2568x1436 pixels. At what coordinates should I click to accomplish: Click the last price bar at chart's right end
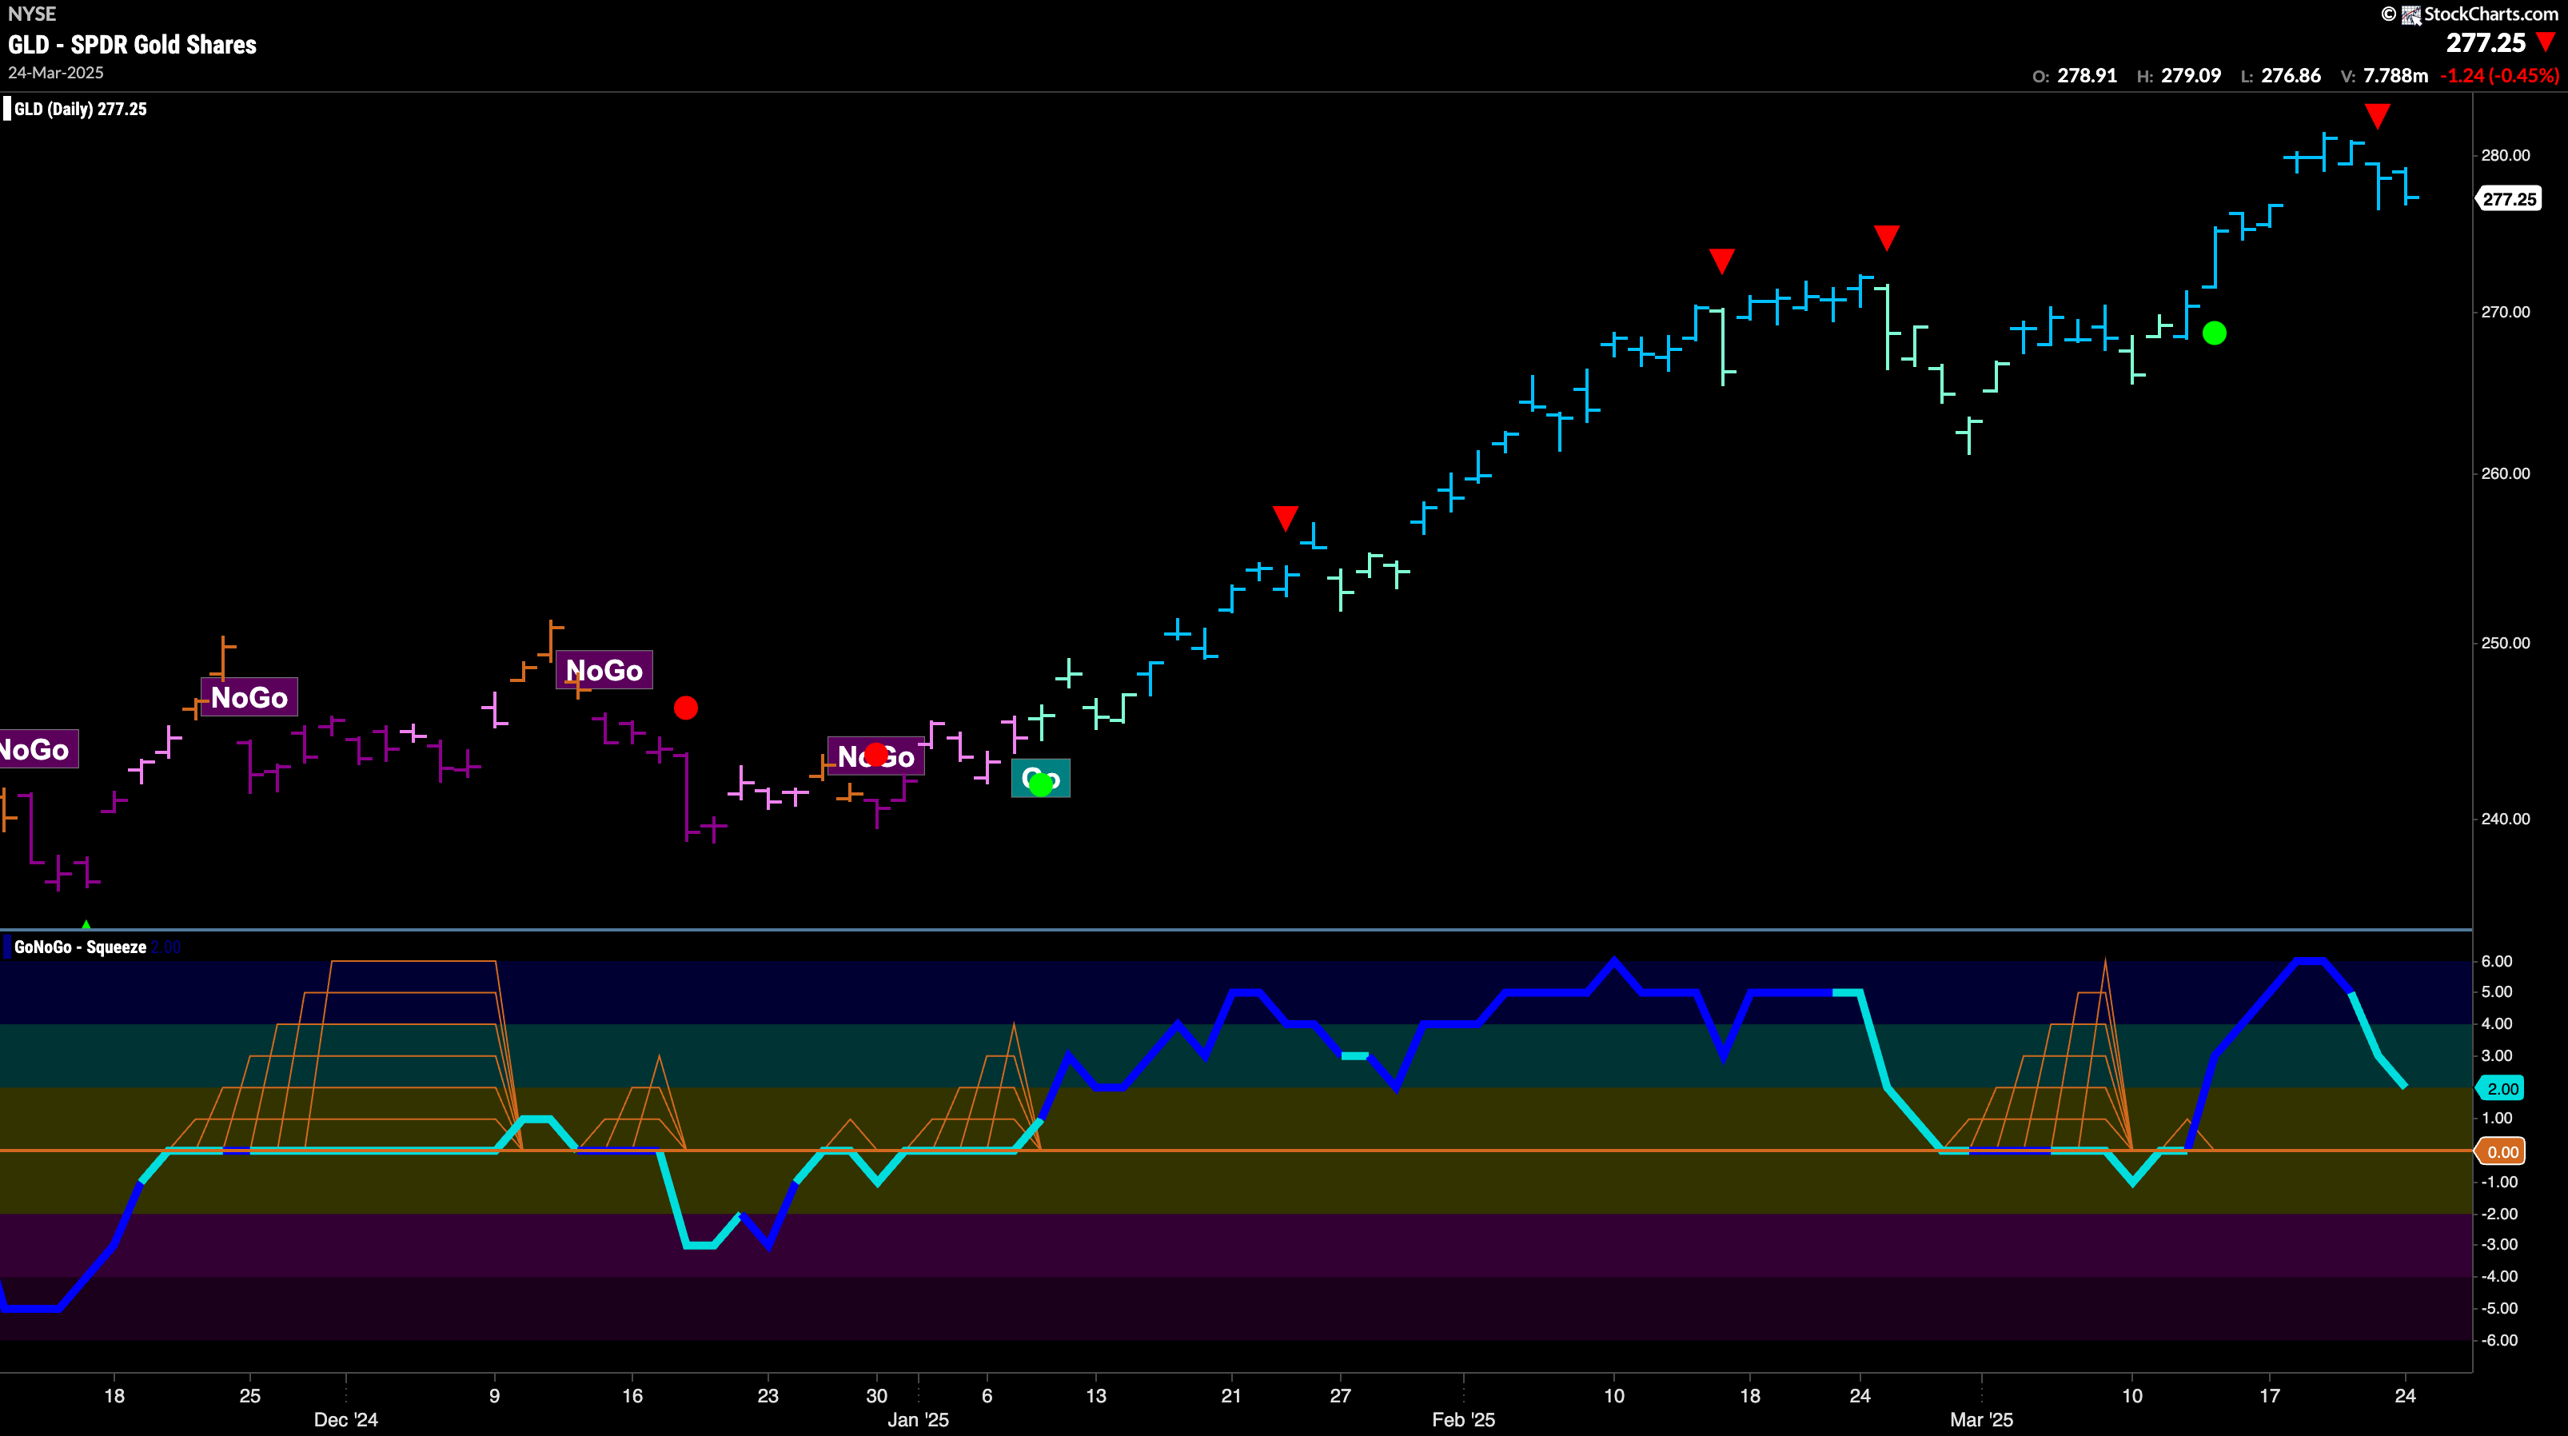click(x=2407, y=185)
